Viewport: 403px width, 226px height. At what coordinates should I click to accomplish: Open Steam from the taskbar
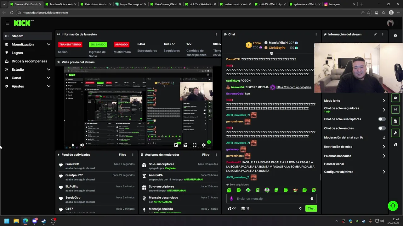point(44,221)
